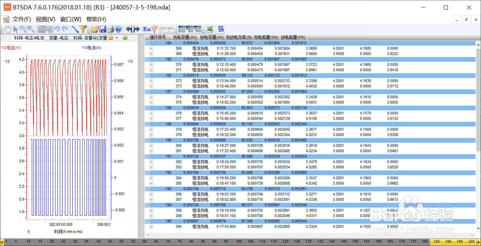Viewport: 481px width, 246px height.
Task: Click left arrow of cycle ruler
Action: [x=2, y=242]
